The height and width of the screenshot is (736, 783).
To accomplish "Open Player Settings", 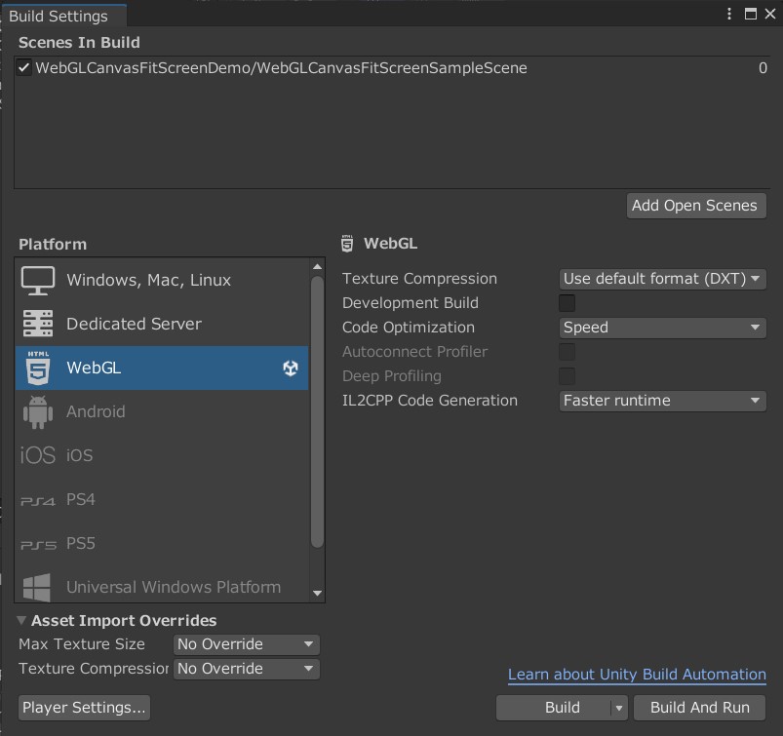I will tap(84, 708).
